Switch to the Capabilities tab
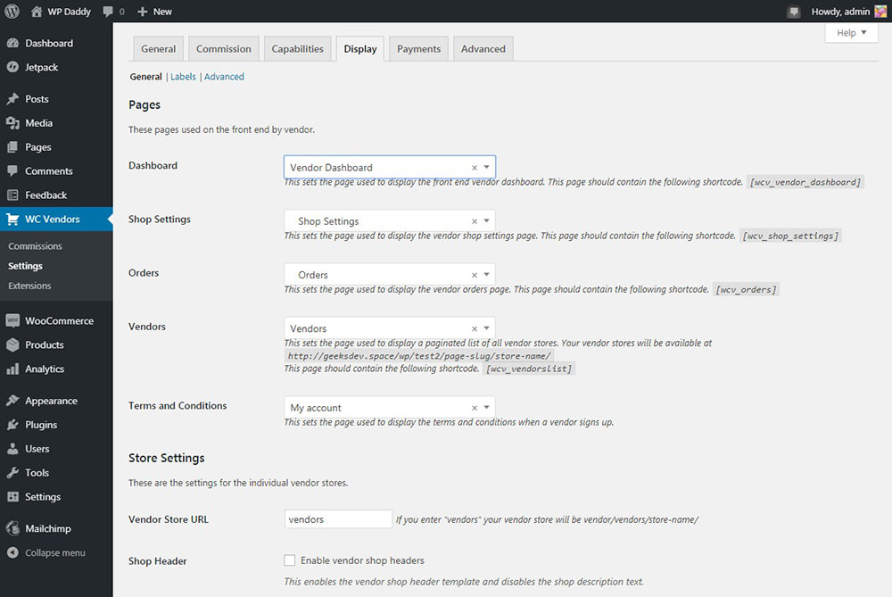The image size is (892, 597). click(298, 49)
